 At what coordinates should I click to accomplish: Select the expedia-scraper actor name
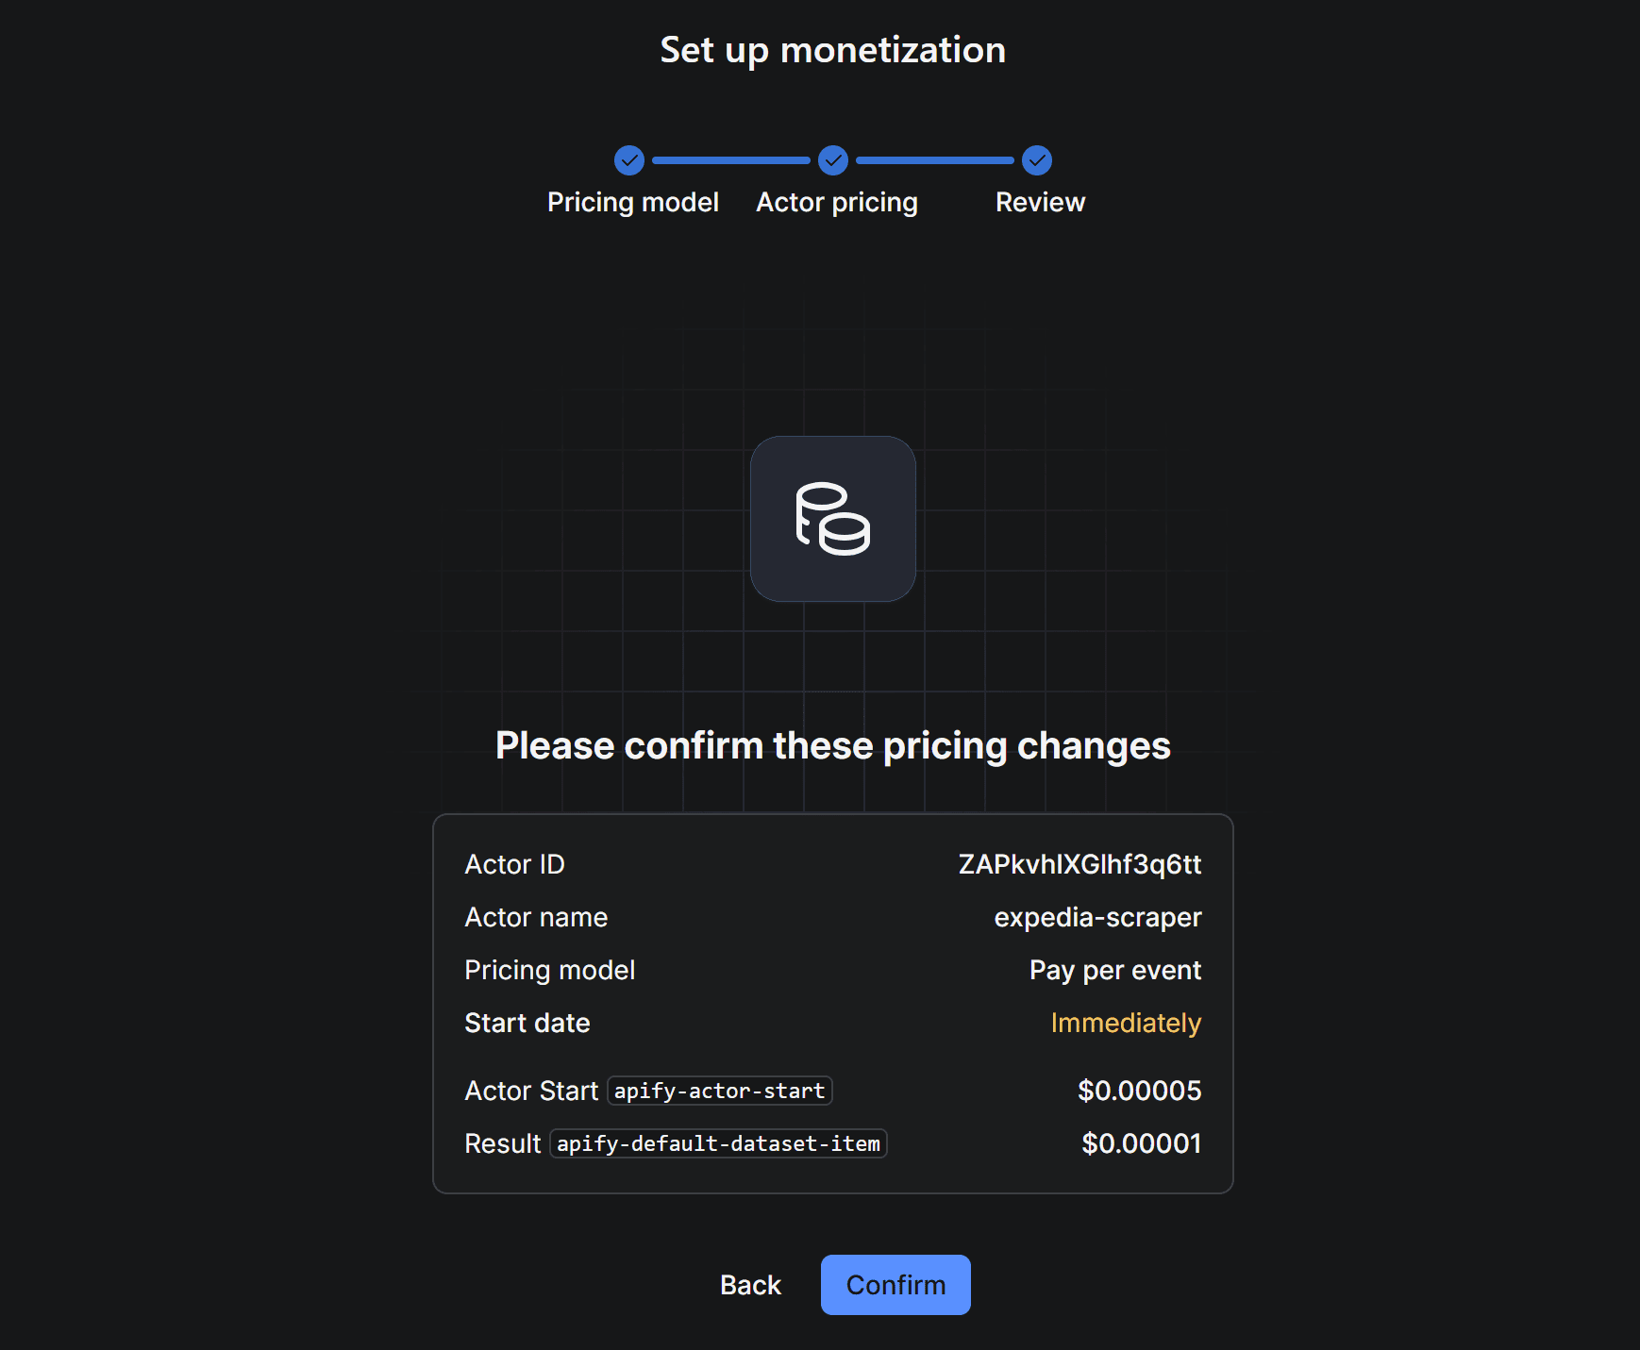click(1097, 916)
